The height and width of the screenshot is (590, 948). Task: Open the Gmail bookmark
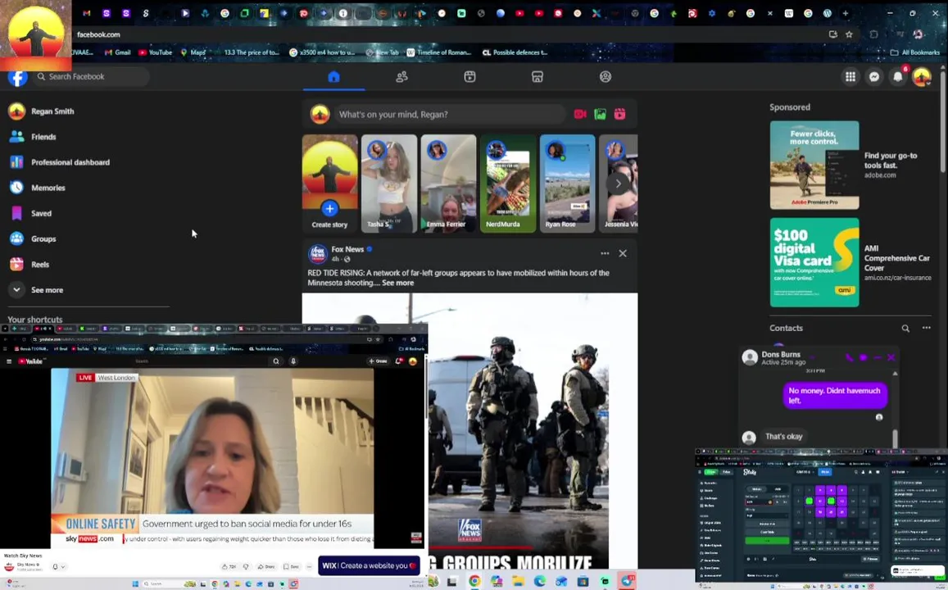click(118, 52)
